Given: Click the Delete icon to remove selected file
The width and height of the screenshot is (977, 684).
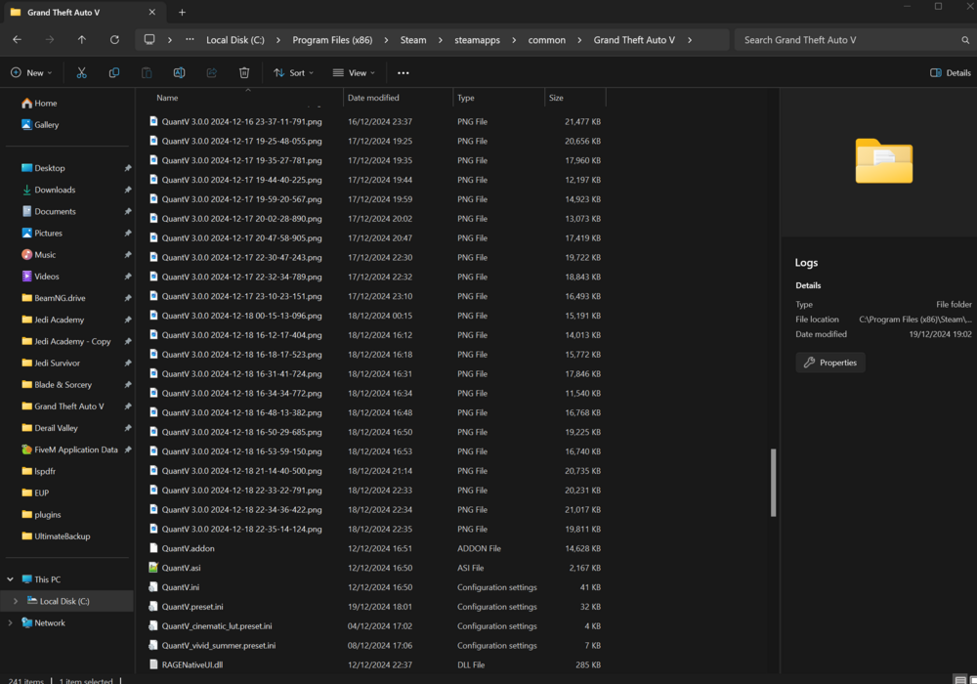Looking at the screenshot, I should 243,72.
